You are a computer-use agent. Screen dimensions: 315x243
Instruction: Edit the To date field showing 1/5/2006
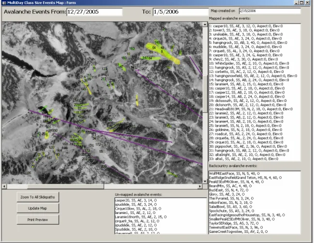pyautogui.click(x=180, y=12)
